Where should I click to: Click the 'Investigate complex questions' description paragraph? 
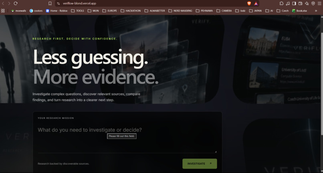(86, 97)
